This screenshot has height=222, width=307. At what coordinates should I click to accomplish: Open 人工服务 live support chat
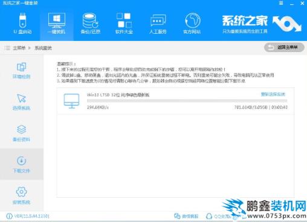[158, 24]
